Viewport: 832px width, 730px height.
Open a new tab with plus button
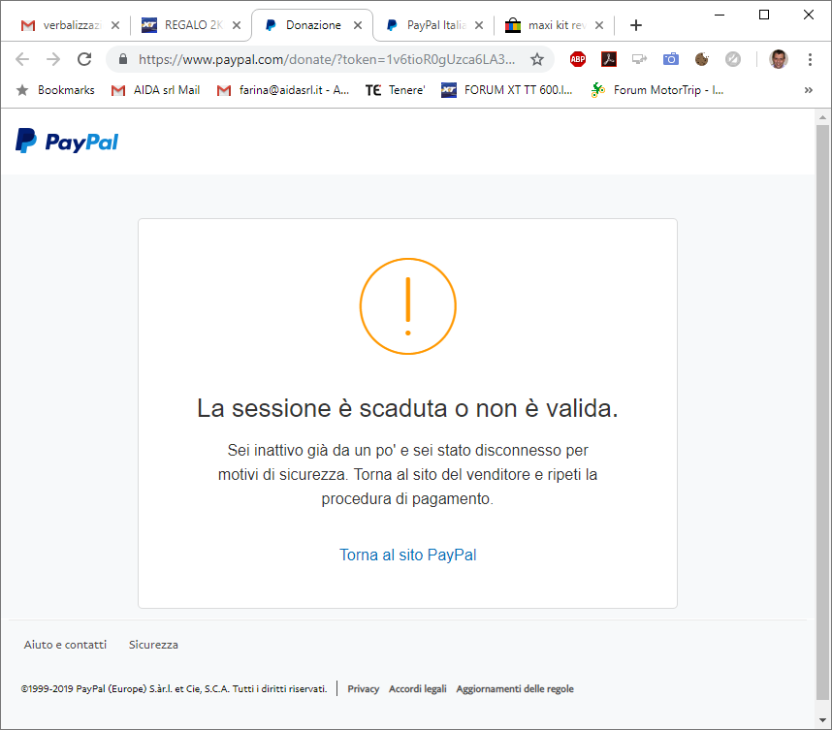(x=636, y=25)
